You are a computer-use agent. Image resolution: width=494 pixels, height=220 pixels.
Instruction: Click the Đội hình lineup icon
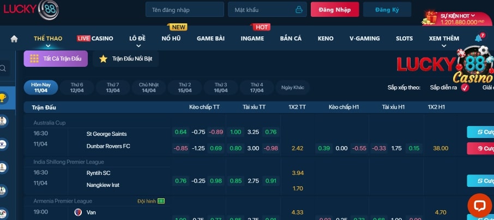(161, 202)
